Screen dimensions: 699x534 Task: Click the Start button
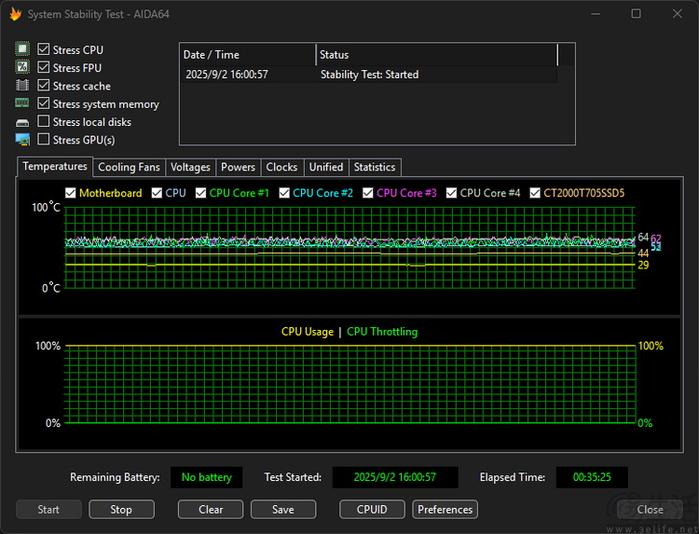[x=48, y=510]
